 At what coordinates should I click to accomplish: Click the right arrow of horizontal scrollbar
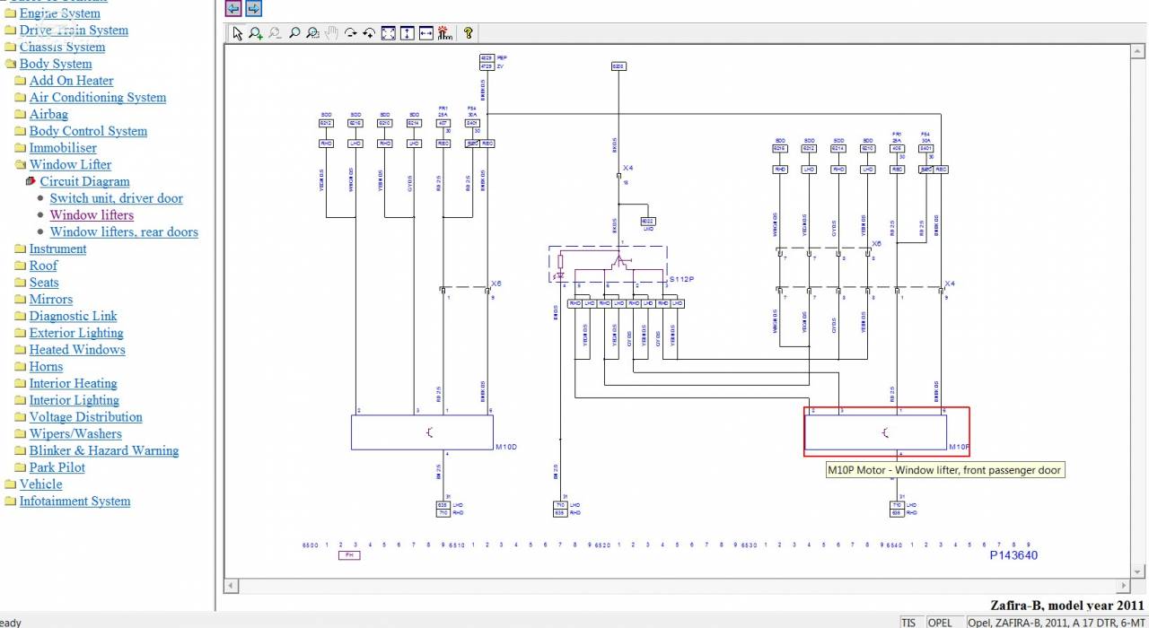pos(1125,586)
